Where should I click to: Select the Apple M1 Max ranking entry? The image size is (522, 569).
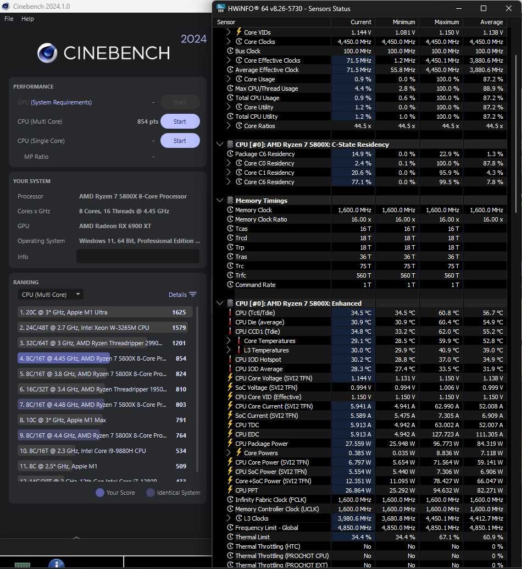[103, 420]
